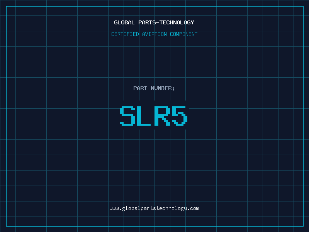Click the .com ending of the URL
This screenshot has height=232, width=309.
click(x=193, y=208)
